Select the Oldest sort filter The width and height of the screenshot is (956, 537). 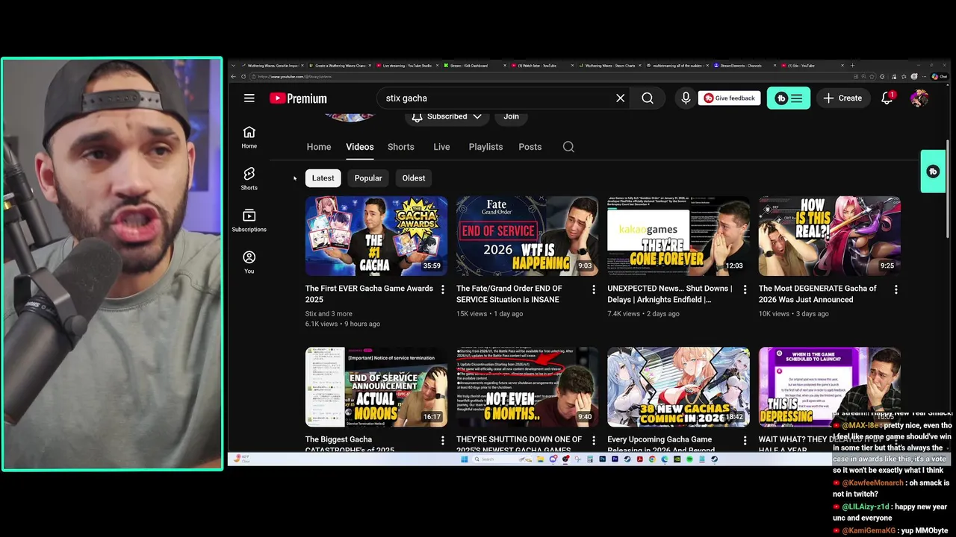click(x=414, y=178)
